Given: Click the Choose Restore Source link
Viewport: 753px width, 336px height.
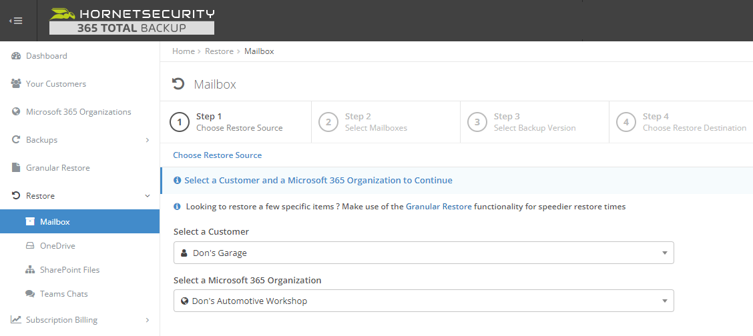Looking at the screenshot, I should pyautogui.click(x=217, y=155).
